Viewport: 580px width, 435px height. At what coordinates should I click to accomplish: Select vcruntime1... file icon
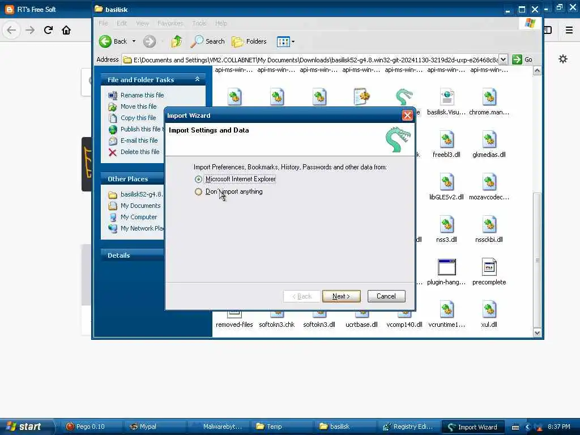(x=447, y=310)
